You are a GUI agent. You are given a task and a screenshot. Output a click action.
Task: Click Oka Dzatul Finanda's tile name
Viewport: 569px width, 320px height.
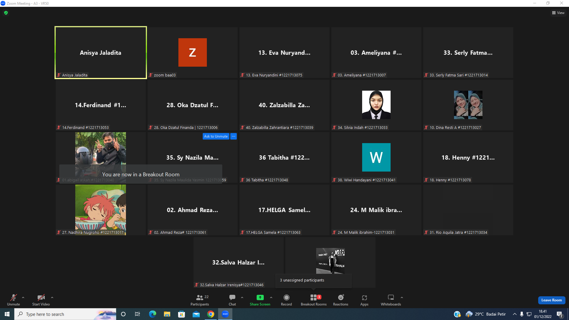click(193, 105)
